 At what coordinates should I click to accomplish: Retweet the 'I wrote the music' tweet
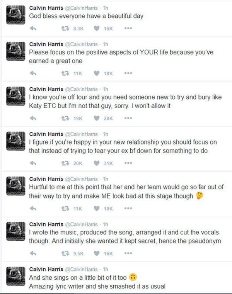(65, 253)
